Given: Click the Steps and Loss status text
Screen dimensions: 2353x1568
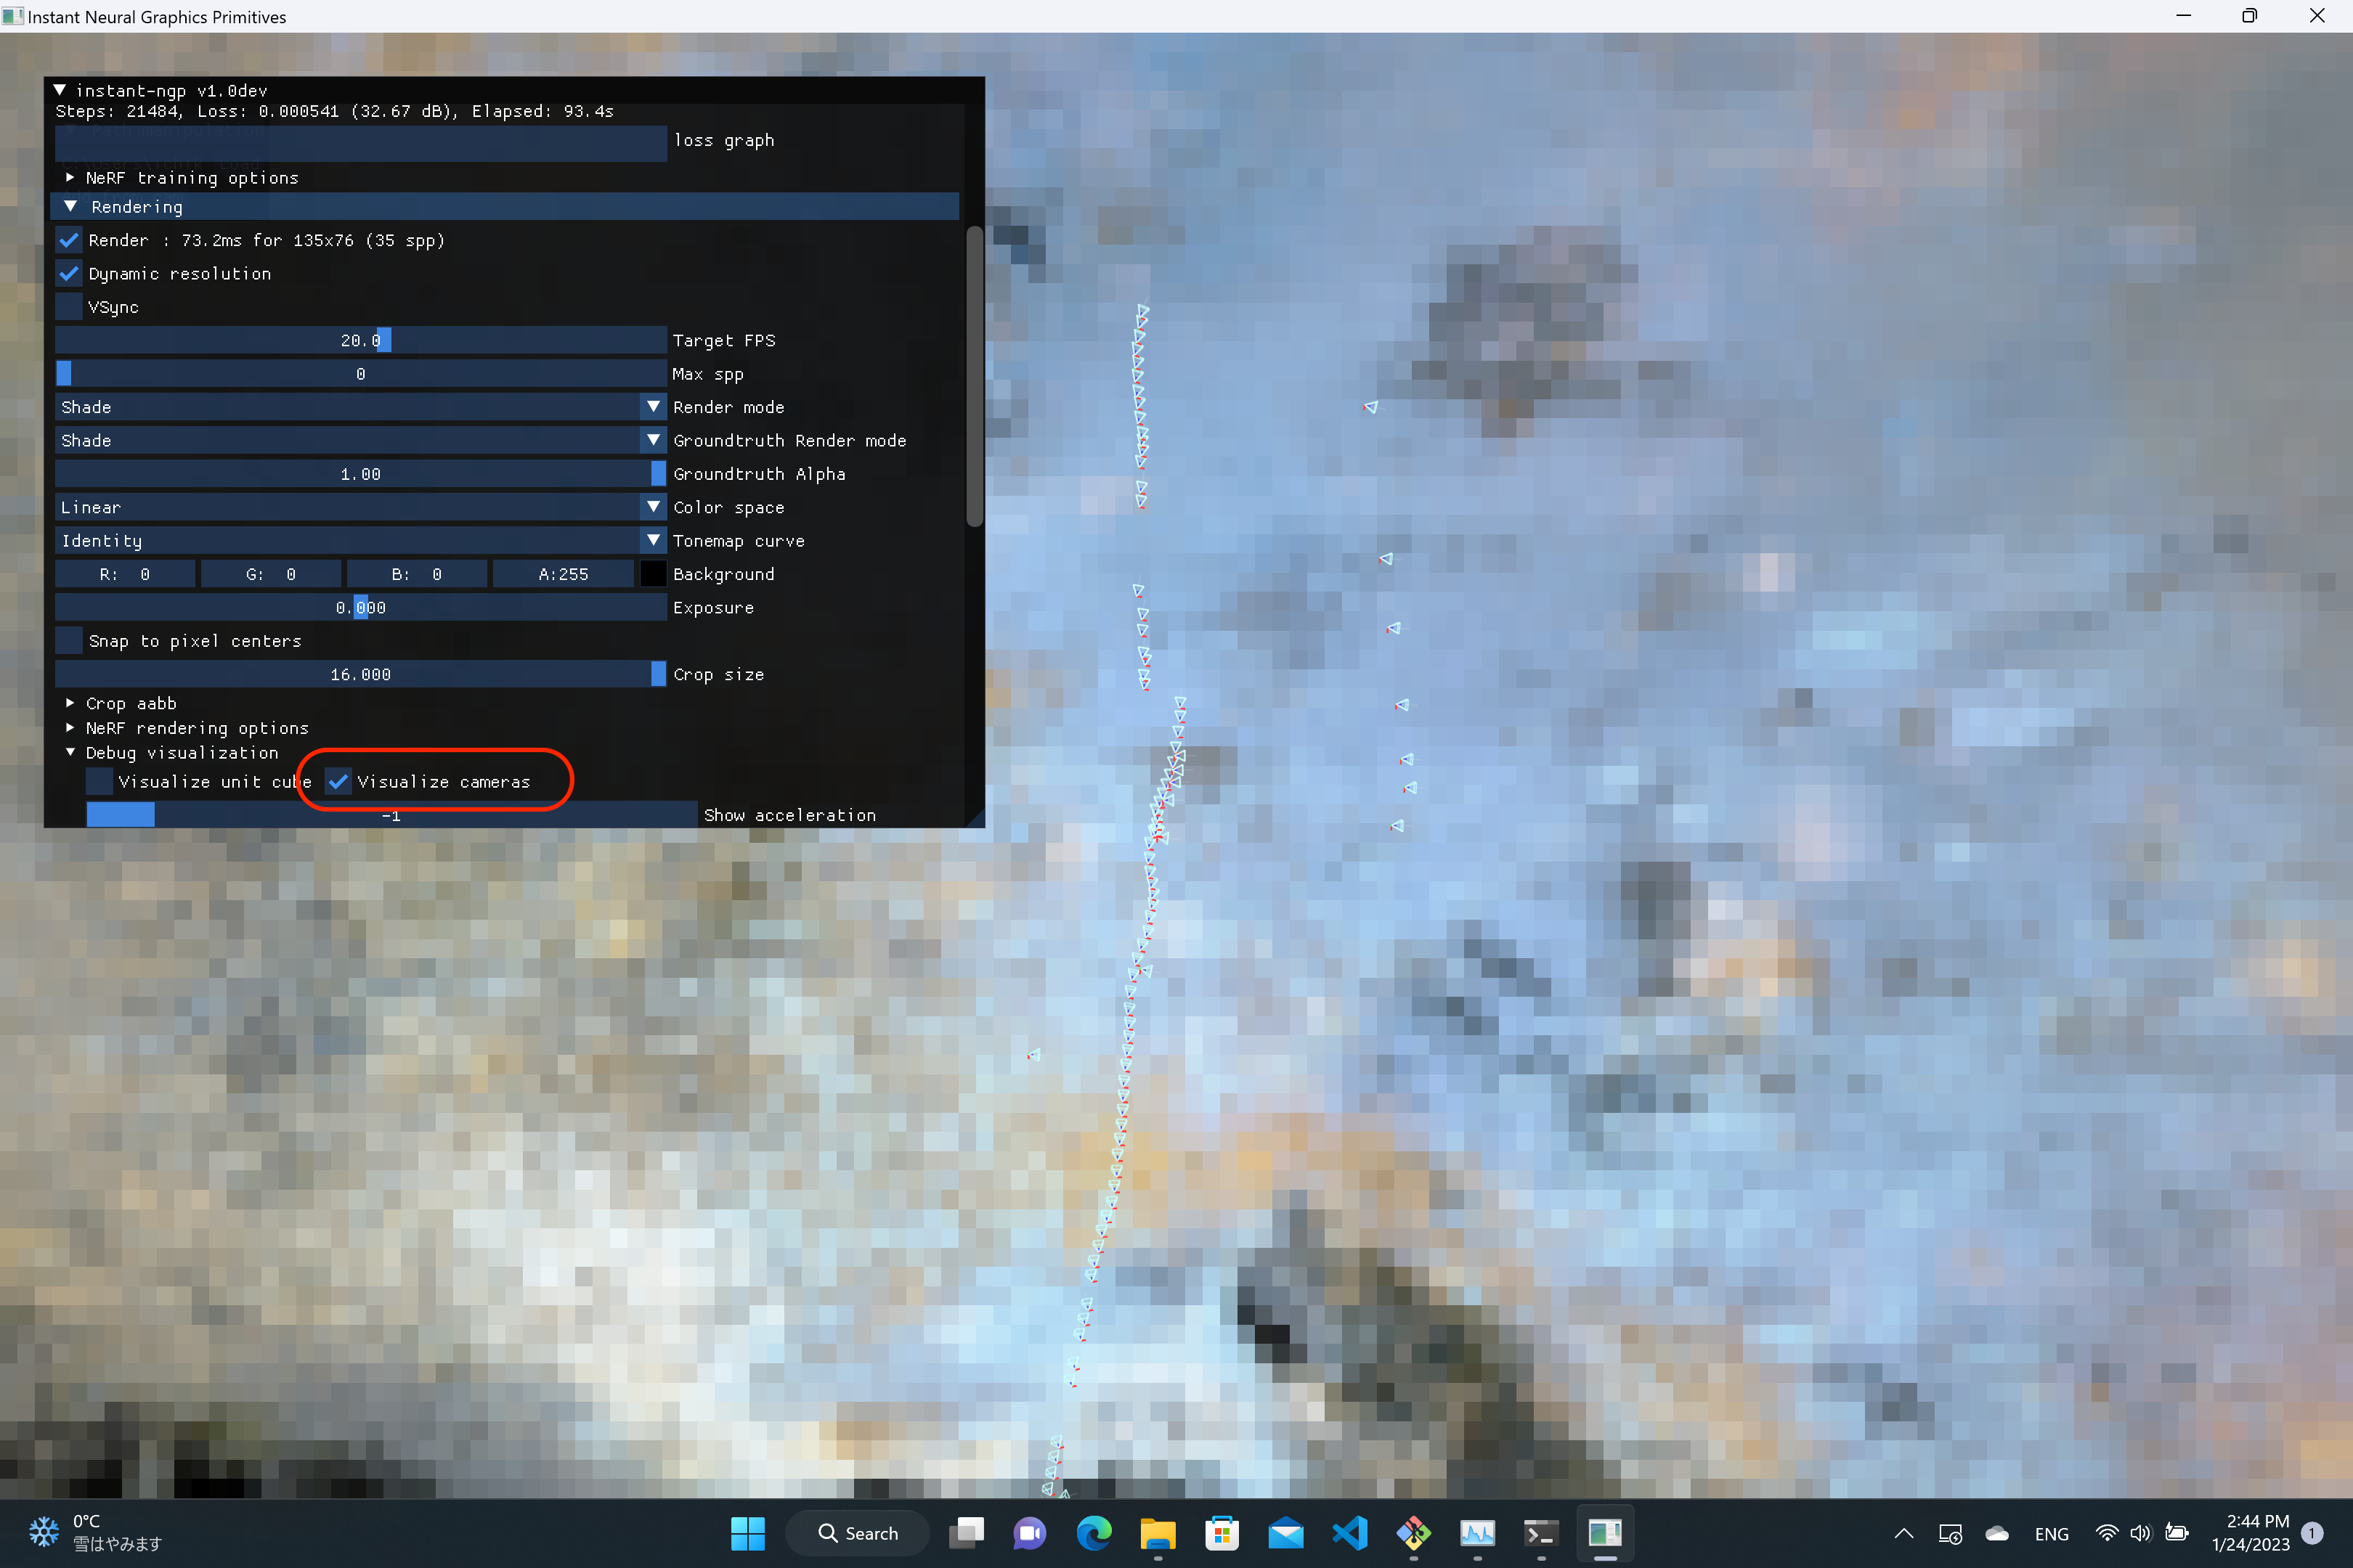Looking at the screenshot, I should pos(334,111).
